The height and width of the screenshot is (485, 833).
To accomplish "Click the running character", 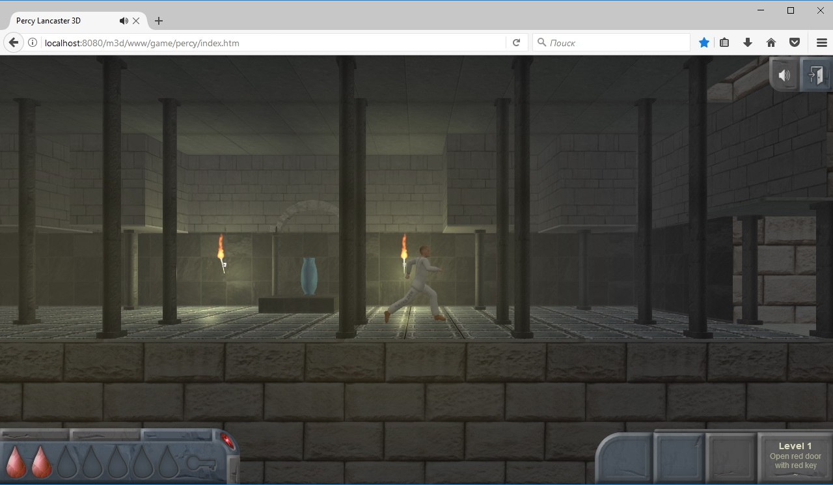I will (416, 284).
